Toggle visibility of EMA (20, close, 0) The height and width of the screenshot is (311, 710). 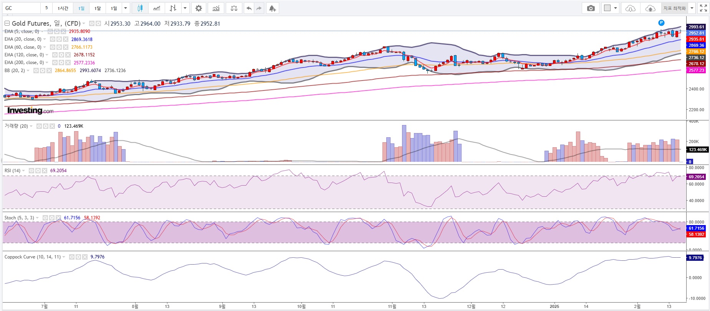pos(53,39)
